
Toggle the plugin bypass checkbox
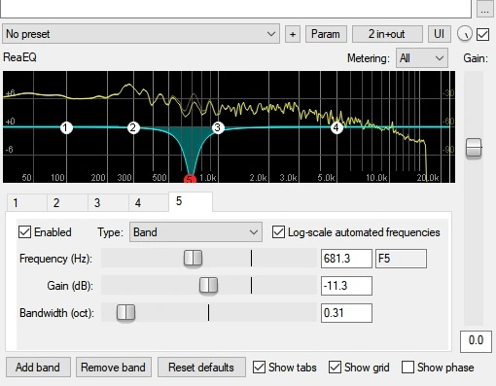(482, 34)
